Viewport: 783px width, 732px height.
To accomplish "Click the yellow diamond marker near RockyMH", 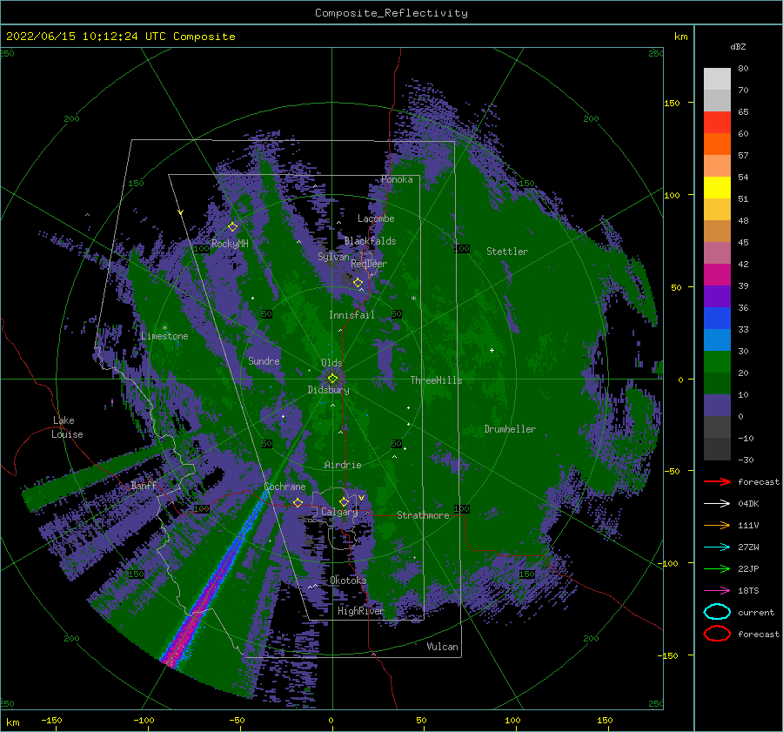I will [x=232, y=227].
